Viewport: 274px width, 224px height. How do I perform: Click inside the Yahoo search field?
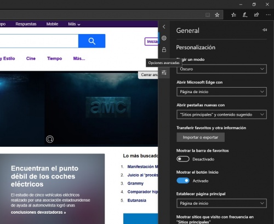39,41
